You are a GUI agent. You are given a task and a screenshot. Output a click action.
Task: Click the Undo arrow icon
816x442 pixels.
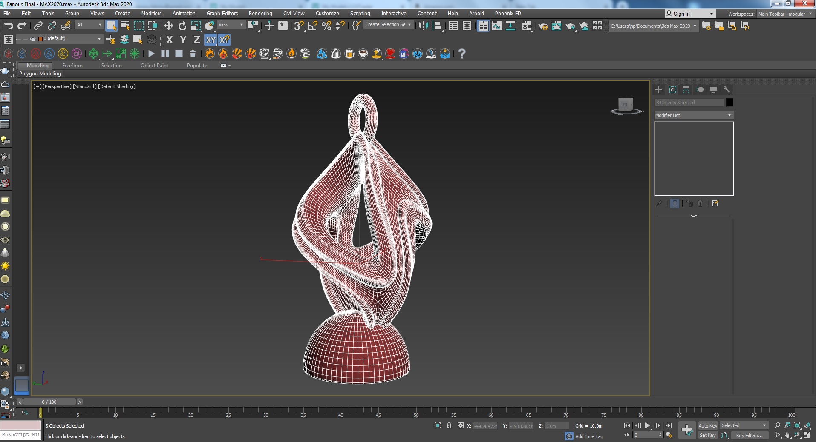point(8,26)
